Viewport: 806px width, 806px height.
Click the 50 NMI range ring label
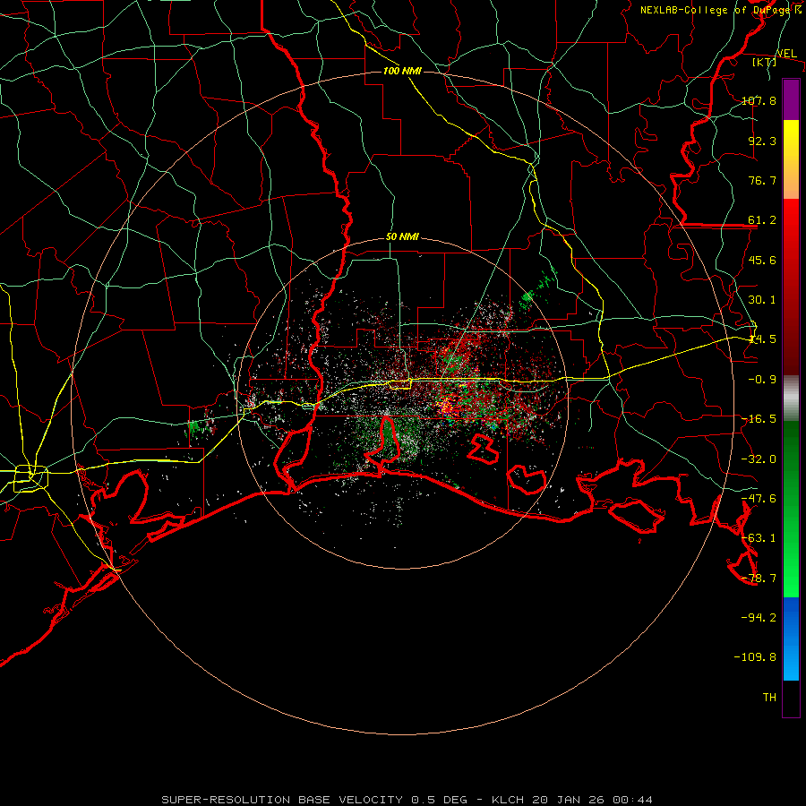point(402,237)
